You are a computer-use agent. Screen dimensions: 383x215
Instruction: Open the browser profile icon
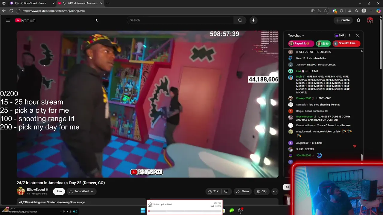point(364,11)
